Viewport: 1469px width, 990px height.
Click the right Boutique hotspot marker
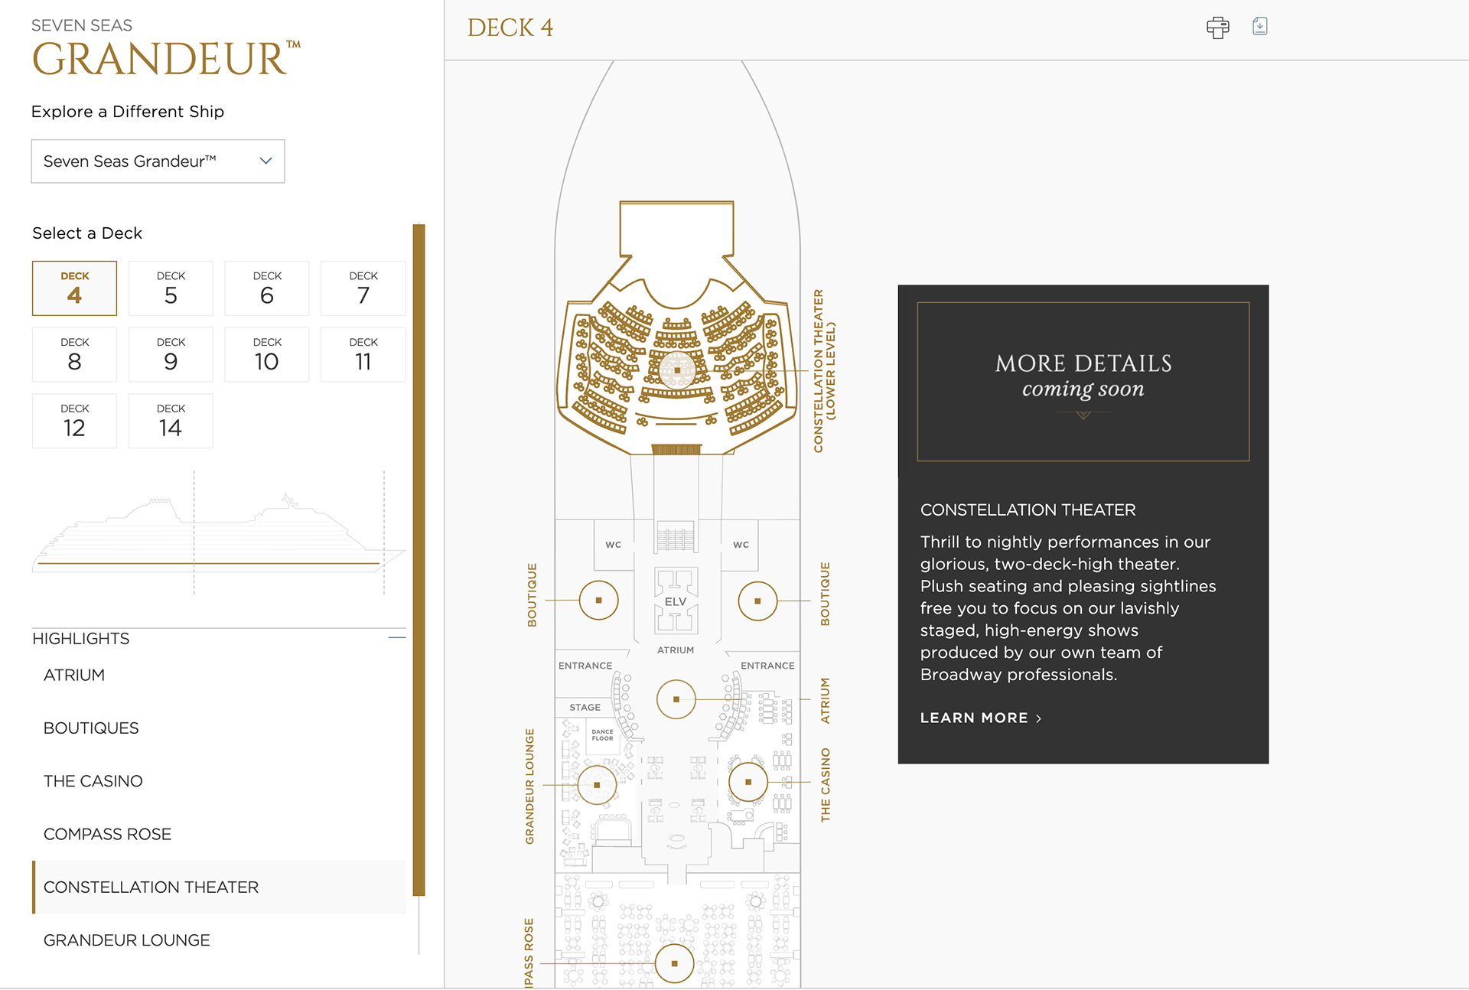coord(757,601)
